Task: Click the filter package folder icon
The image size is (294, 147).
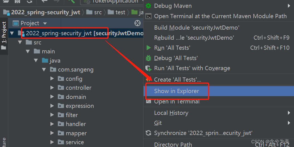Action: [61, 115]
